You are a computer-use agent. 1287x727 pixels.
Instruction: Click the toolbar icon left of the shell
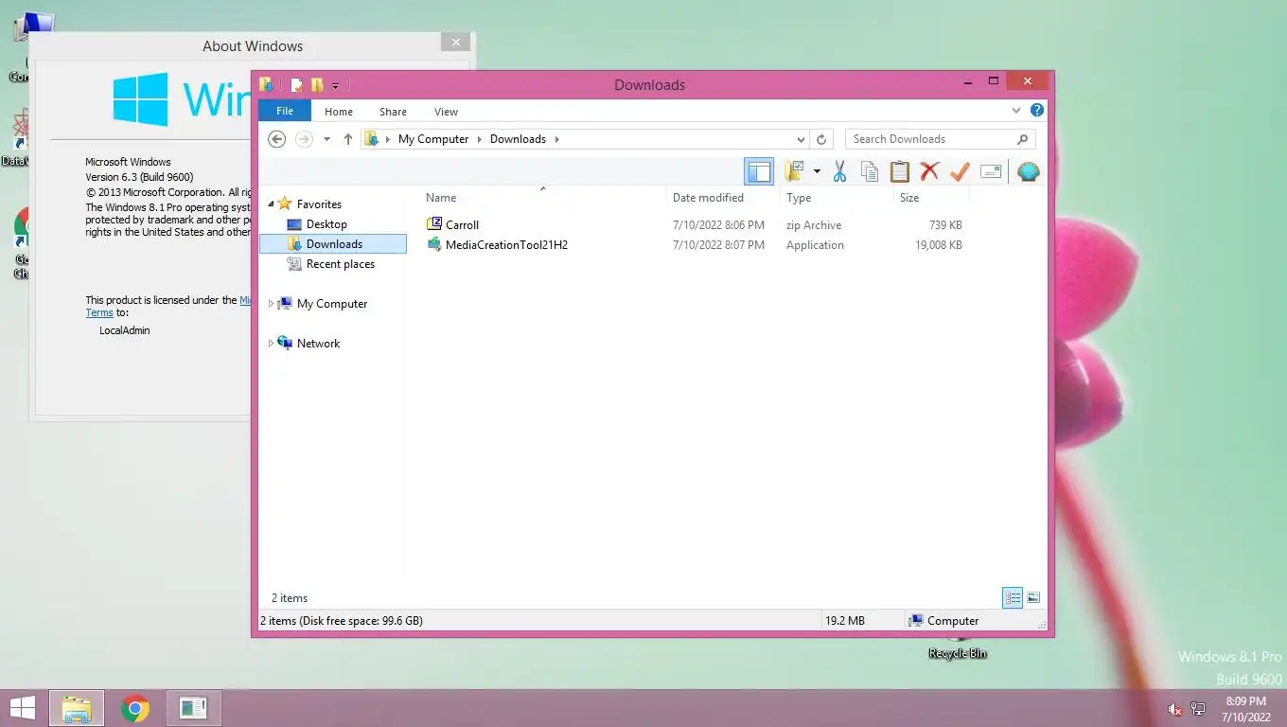point(991,171)
